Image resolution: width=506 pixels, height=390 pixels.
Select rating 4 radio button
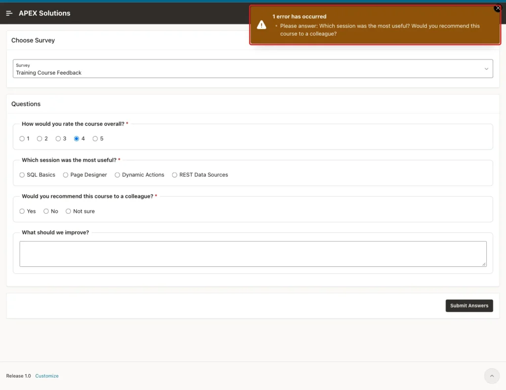click(77, 139)
